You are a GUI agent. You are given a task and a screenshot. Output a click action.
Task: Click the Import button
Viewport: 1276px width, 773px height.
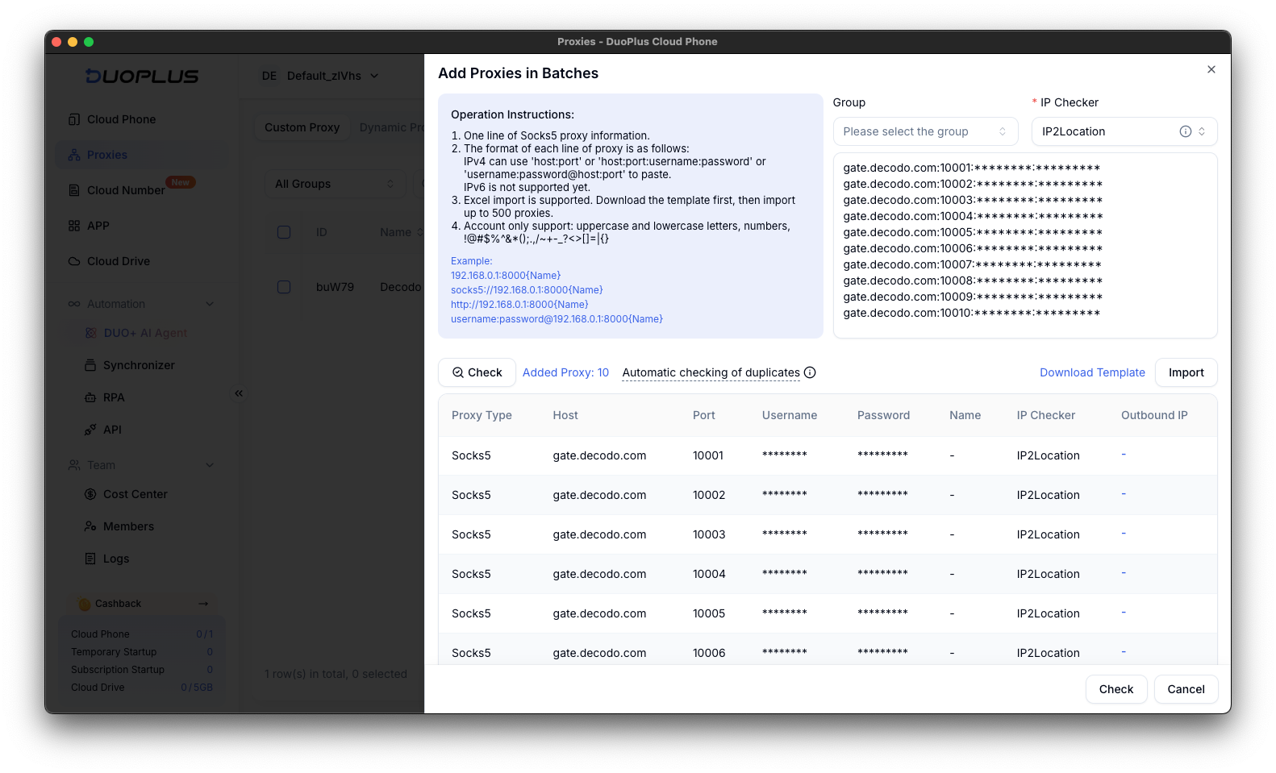[1186, 372]
